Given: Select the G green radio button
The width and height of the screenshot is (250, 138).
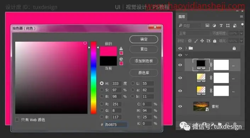Looking at the screenshot, I should pos(101,110).
